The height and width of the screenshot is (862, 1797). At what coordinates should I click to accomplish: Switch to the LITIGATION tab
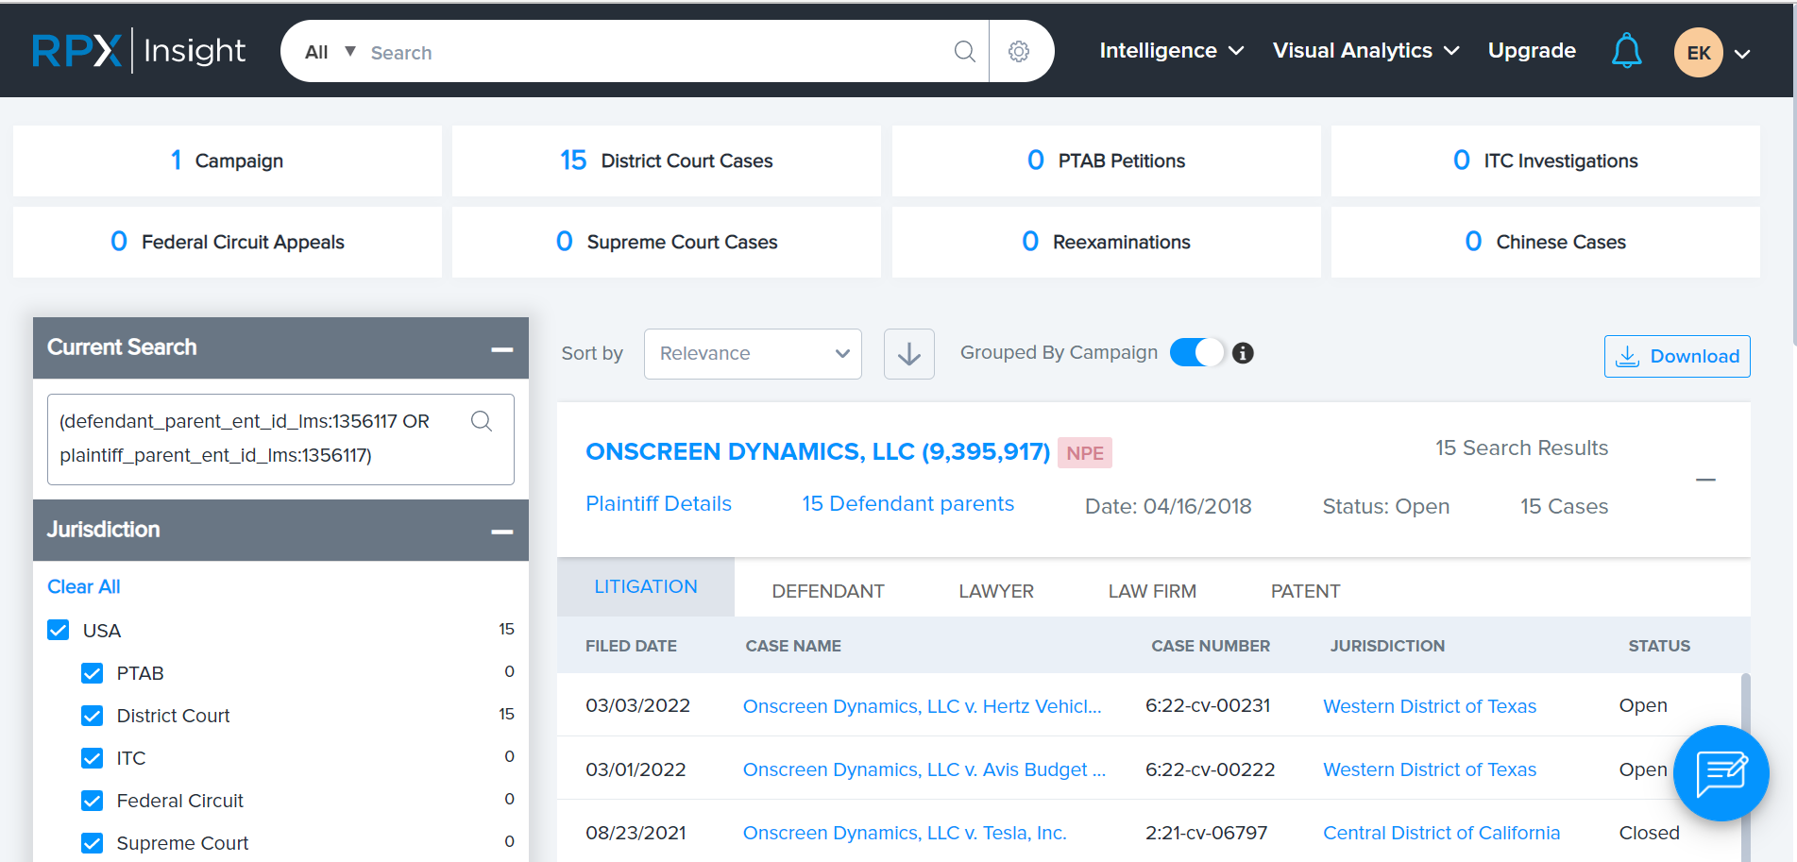pos(646,587)
